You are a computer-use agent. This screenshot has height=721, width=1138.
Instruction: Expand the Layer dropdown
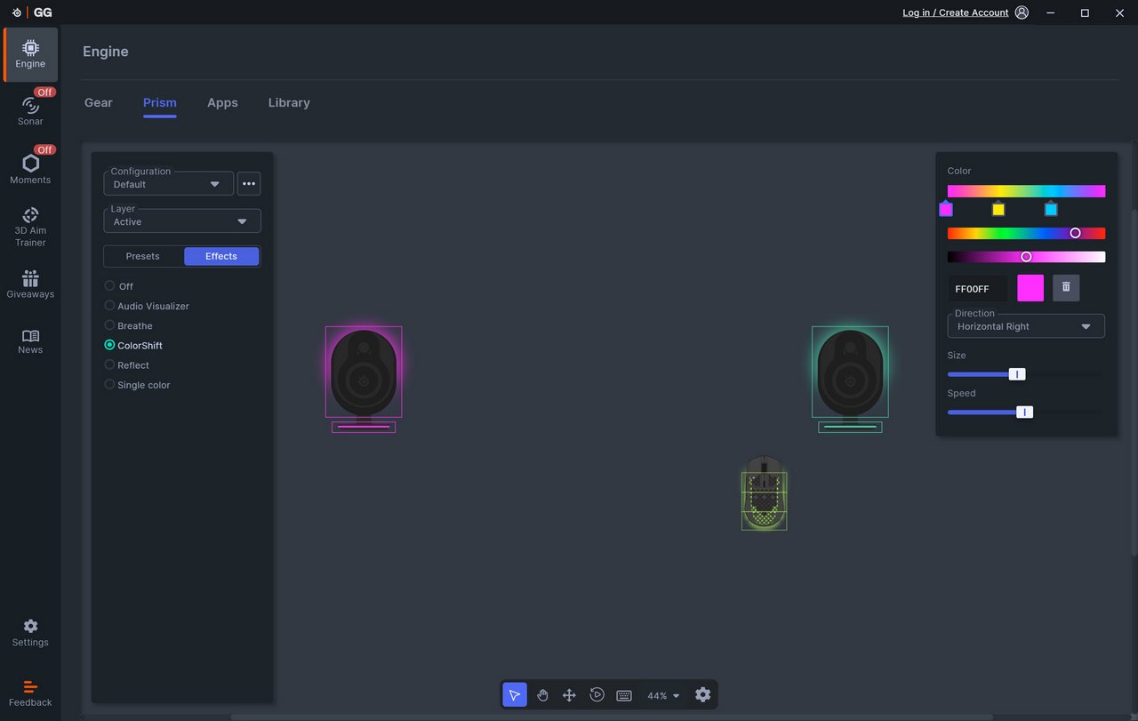point(181,221)
